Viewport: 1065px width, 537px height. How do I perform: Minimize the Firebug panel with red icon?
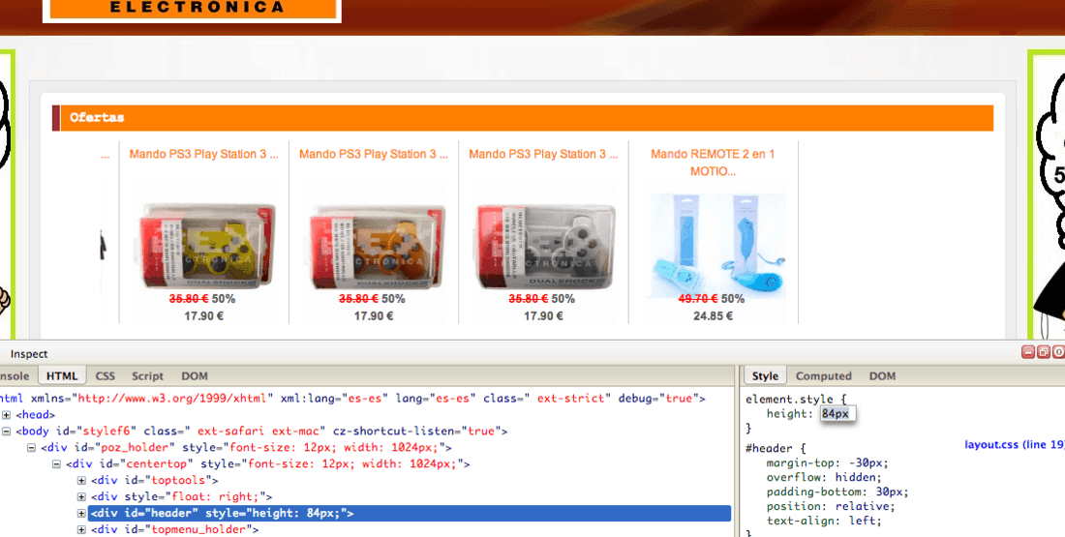click(x=1027, y=351)
